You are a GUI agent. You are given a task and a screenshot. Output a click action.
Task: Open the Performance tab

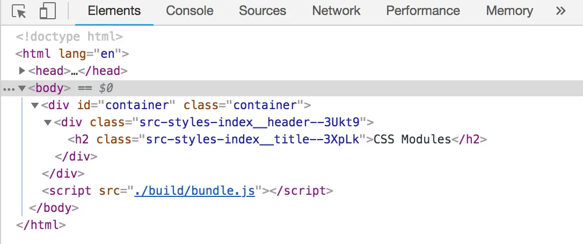(423, 11)
